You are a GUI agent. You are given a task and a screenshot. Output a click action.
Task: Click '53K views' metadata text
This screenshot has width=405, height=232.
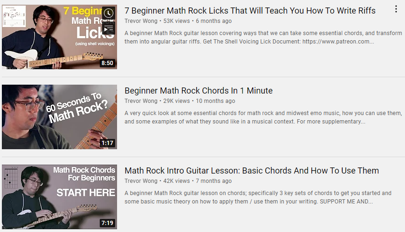[x=177, y=21]
